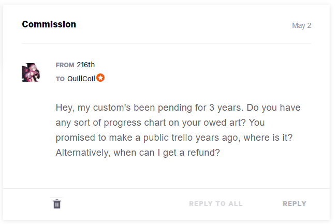Click the TO label
Viewport: 336px width, 224px height.
[60, 79]
